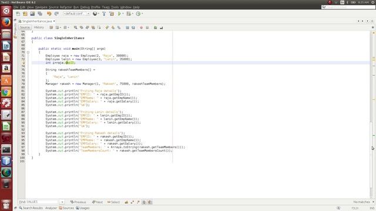Click Find Previous Occurrence in editor toolbar

(82, 28)
